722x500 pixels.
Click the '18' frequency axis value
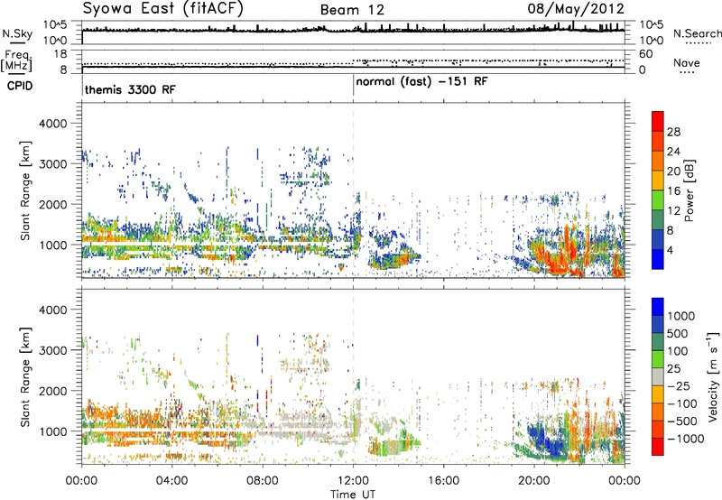(x=60, y=54)
